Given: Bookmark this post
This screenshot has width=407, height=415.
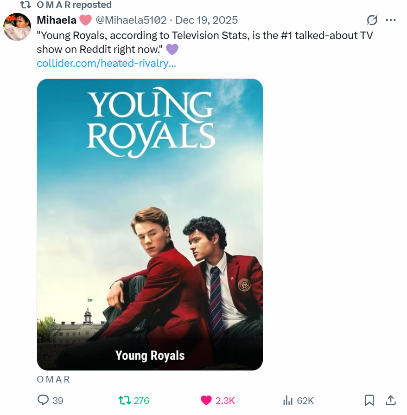Looking at the screenshot, I should tap(369, 400).
